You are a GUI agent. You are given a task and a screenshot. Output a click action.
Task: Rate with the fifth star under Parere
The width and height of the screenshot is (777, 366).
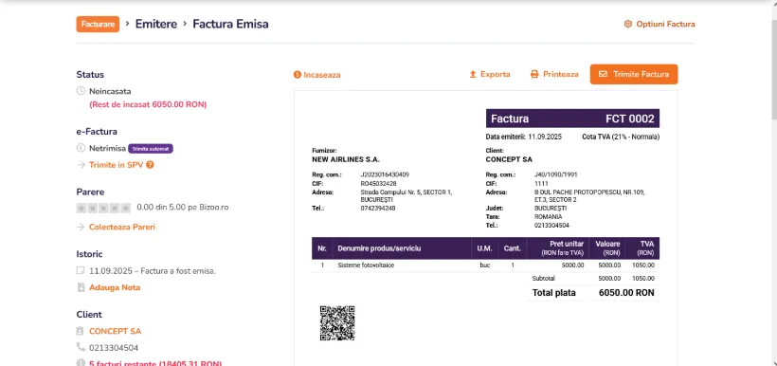pyautogui.click(x=125, y=208)
